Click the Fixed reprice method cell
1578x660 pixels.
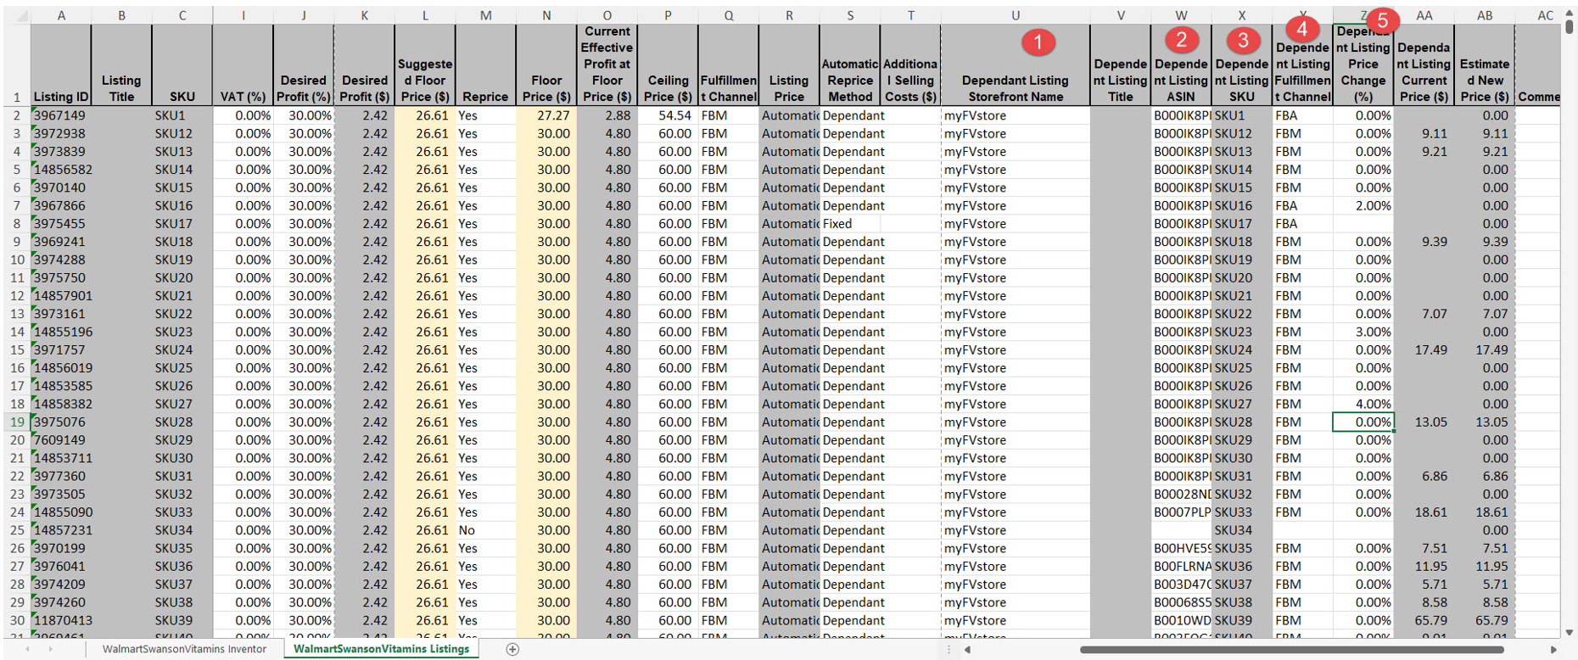850,224
